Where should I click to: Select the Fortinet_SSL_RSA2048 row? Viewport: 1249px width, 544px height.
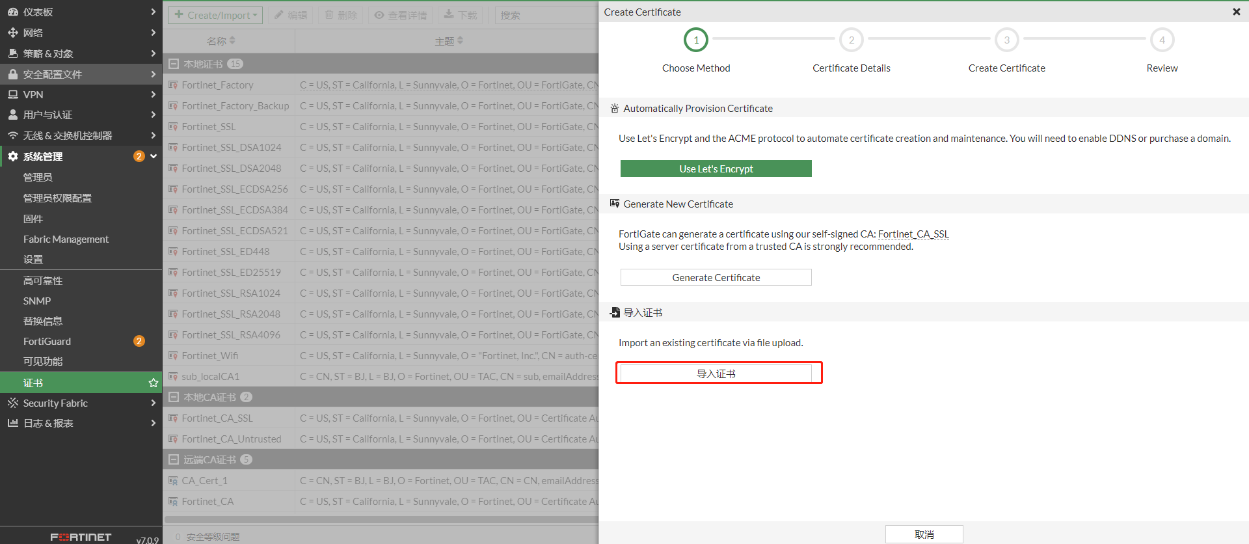point(381,314)
